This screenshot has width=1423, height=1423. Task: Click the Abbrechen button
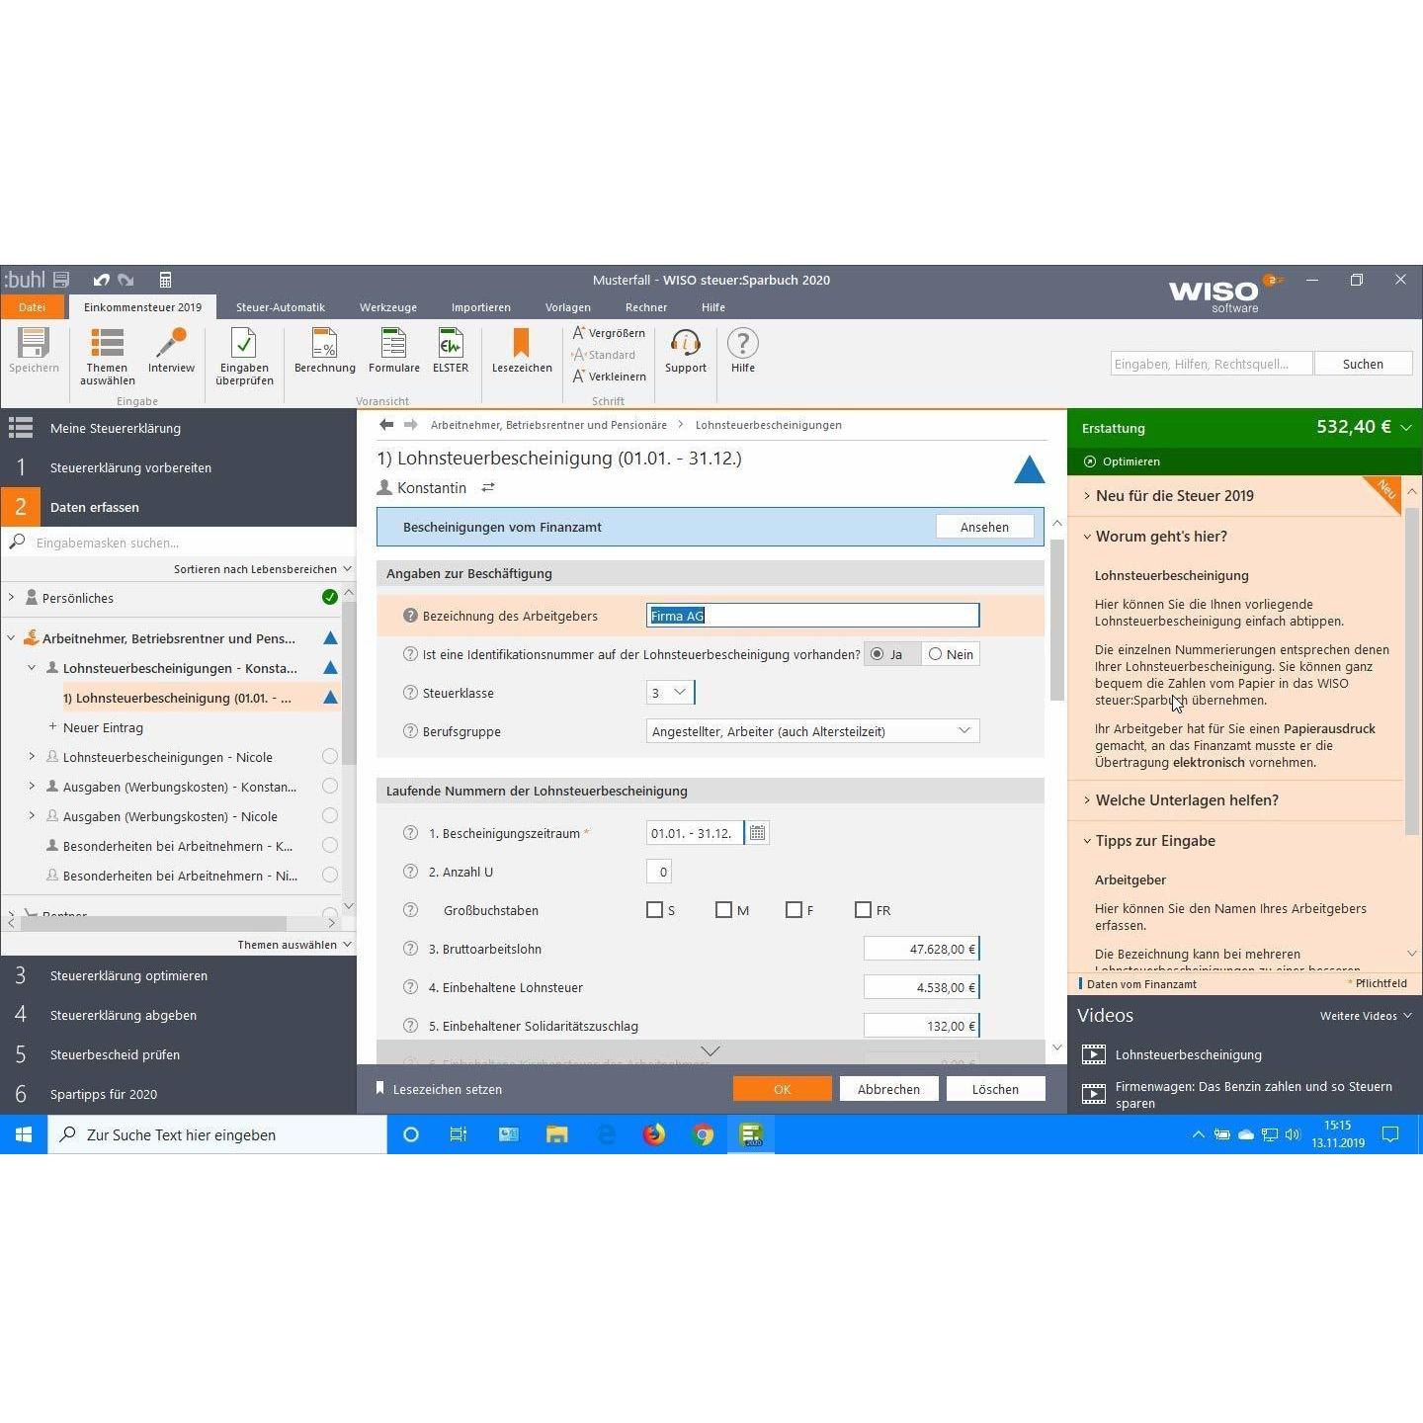tap(888, 1089)
